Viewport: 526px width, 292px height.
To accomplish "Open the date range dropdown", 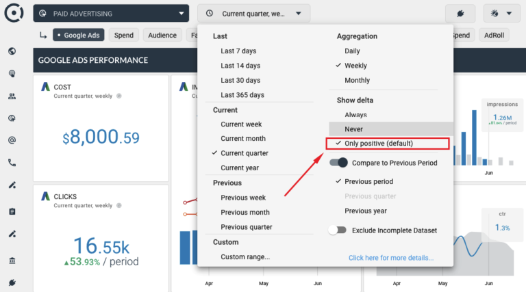I will [253, 14].
